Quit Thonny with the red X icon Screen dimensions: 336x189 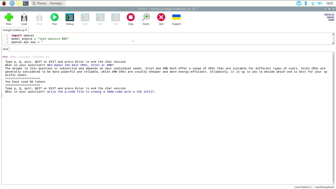(x=161, y=19)
